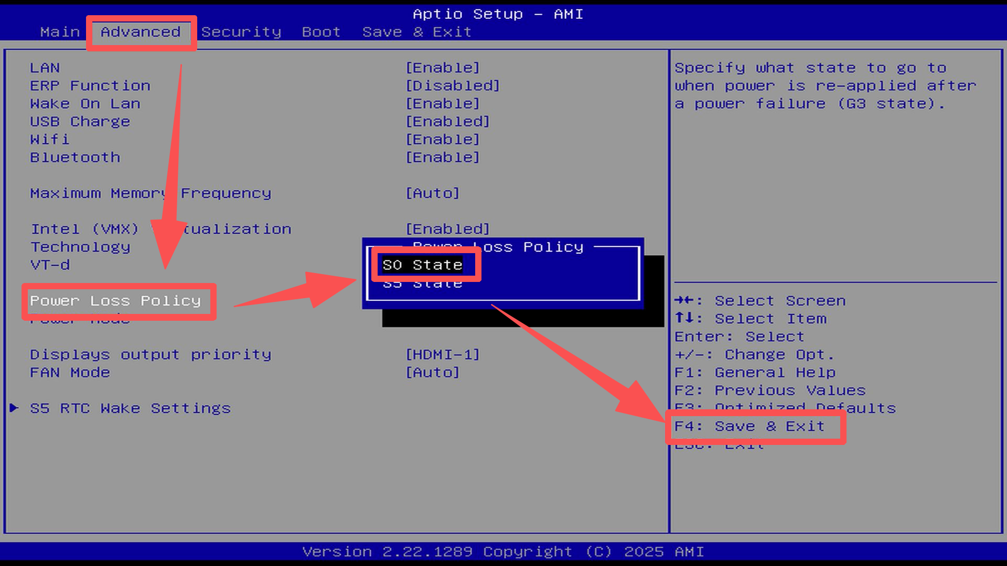
Task: Open the Boot tab
Action: [x=321, y=32]
